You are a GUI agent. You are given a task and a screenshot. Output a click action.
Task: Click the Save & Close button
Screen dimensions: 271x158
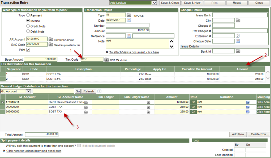tap(169, 3)
